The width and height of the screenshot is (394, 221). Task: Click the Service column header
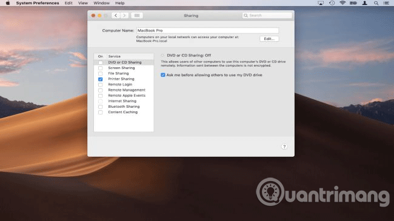(x=130, y=56)
